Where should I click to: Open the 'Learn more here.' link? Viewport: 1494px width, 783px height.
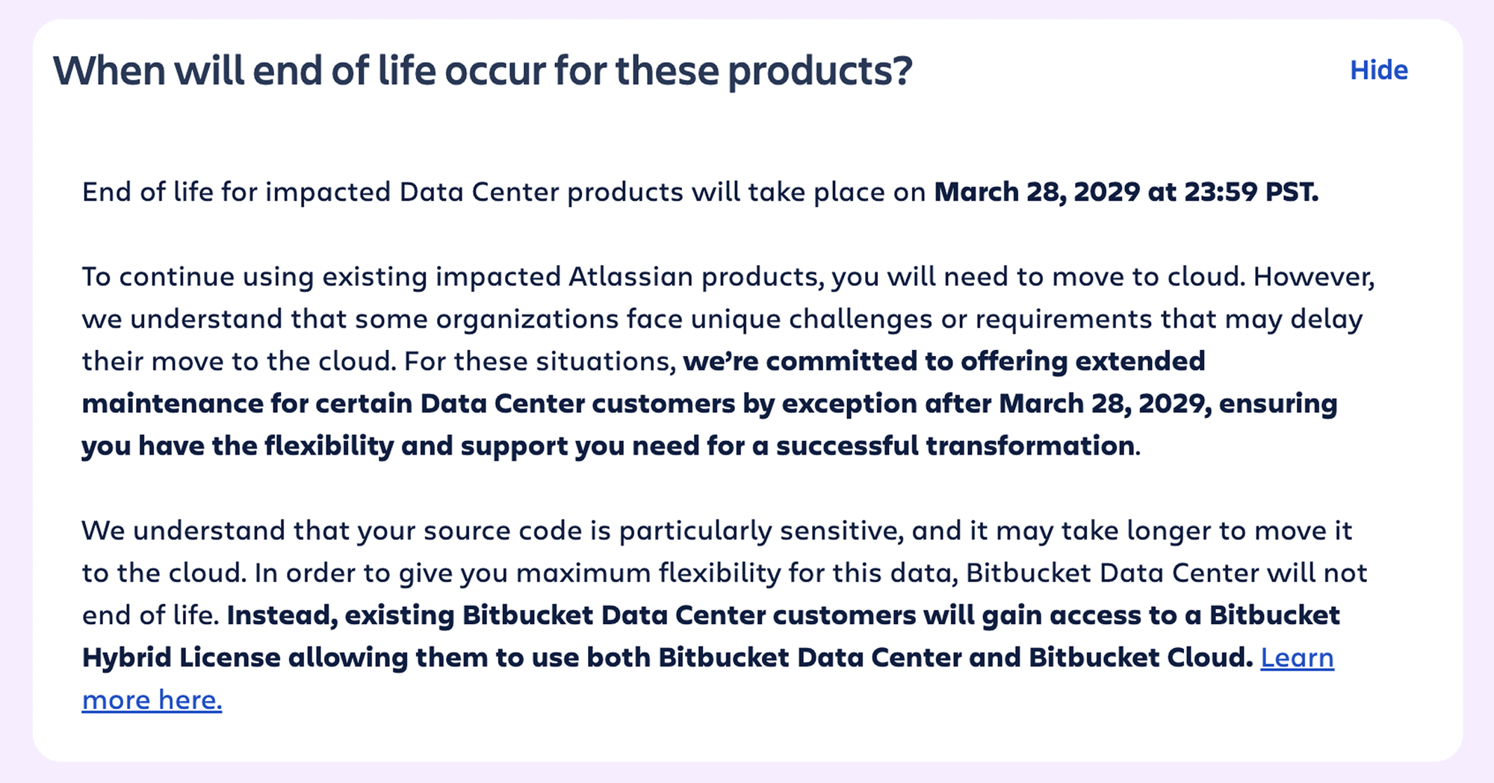coord(1297,658)
